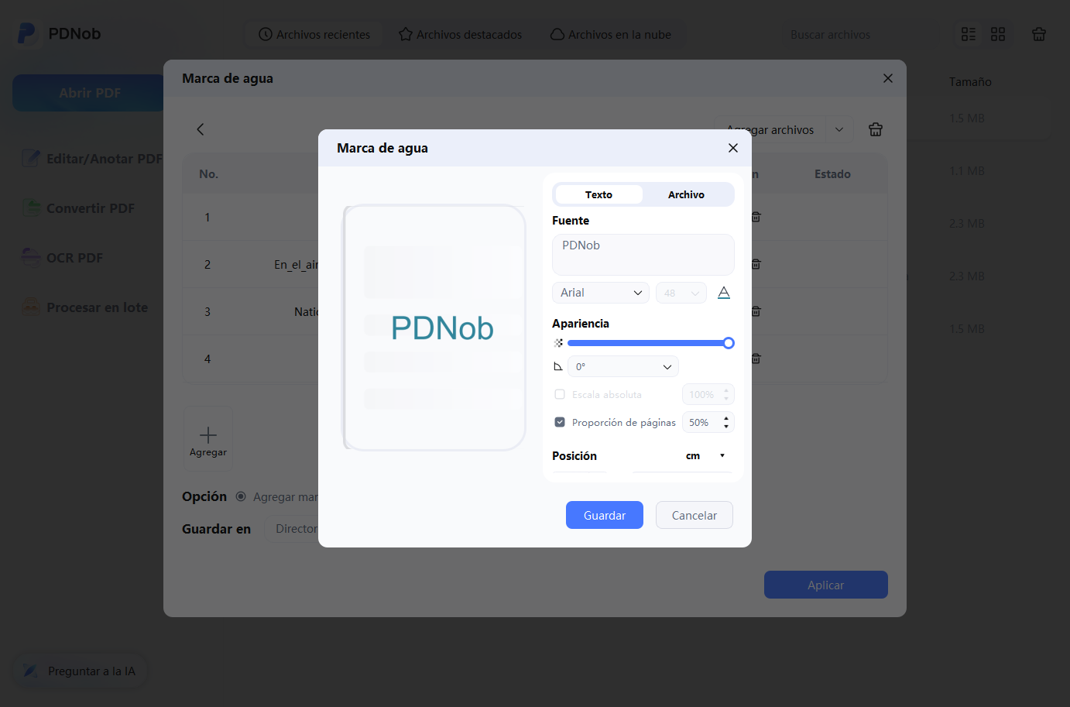Click the trash icon beside Agregar archivos
The height and width of the screenshot is (707, 1070).
tap(876, 129)
